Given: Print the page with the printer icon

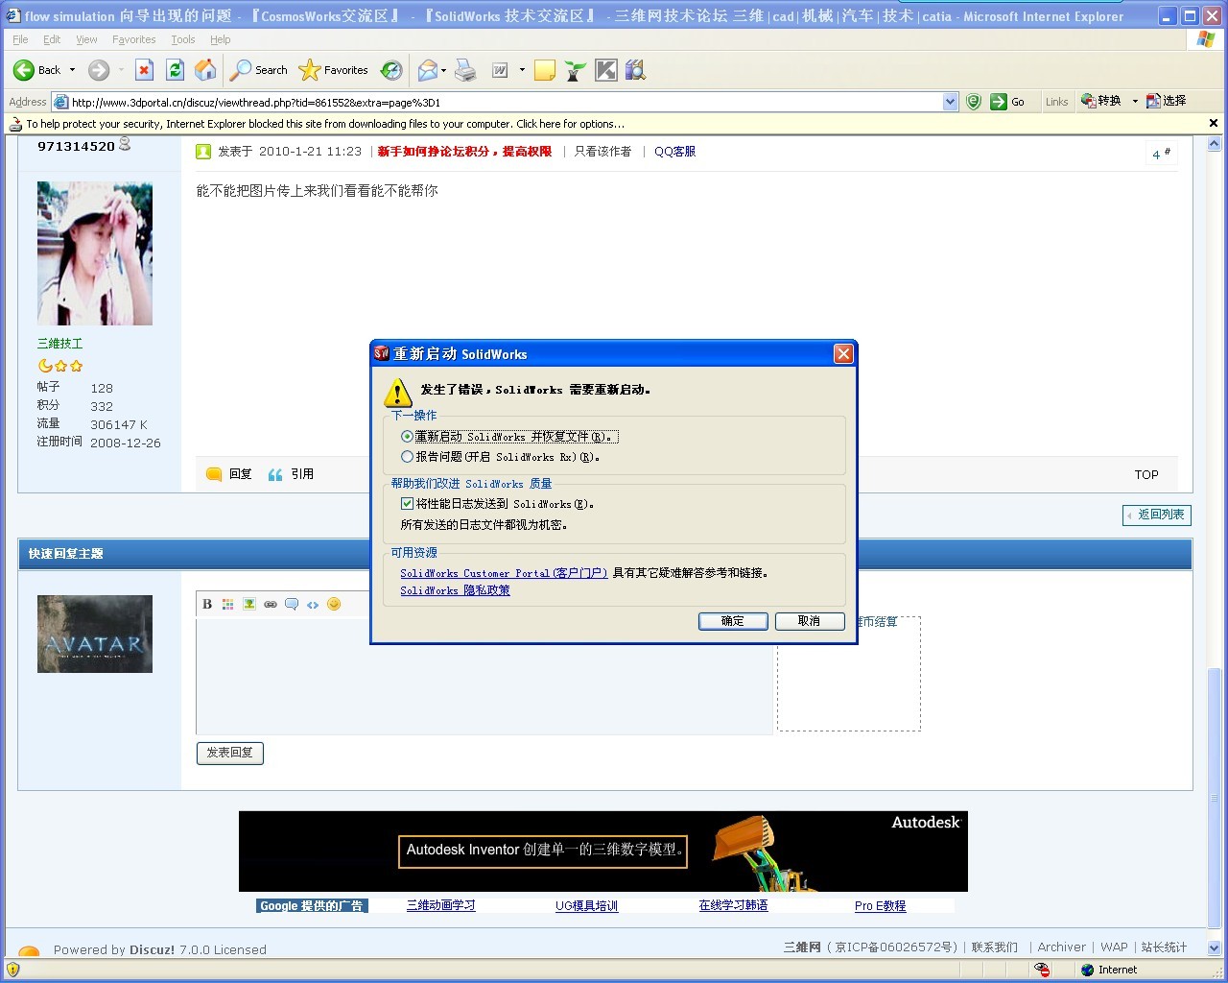Looking at the screenshot, I should [x=465, y=70].
